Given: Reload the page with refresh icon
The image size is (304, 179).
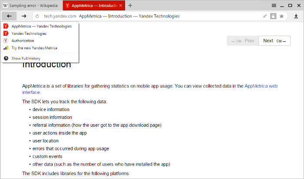Looking at the screenshot, I should pyautogui.click(x=37, y=16).
